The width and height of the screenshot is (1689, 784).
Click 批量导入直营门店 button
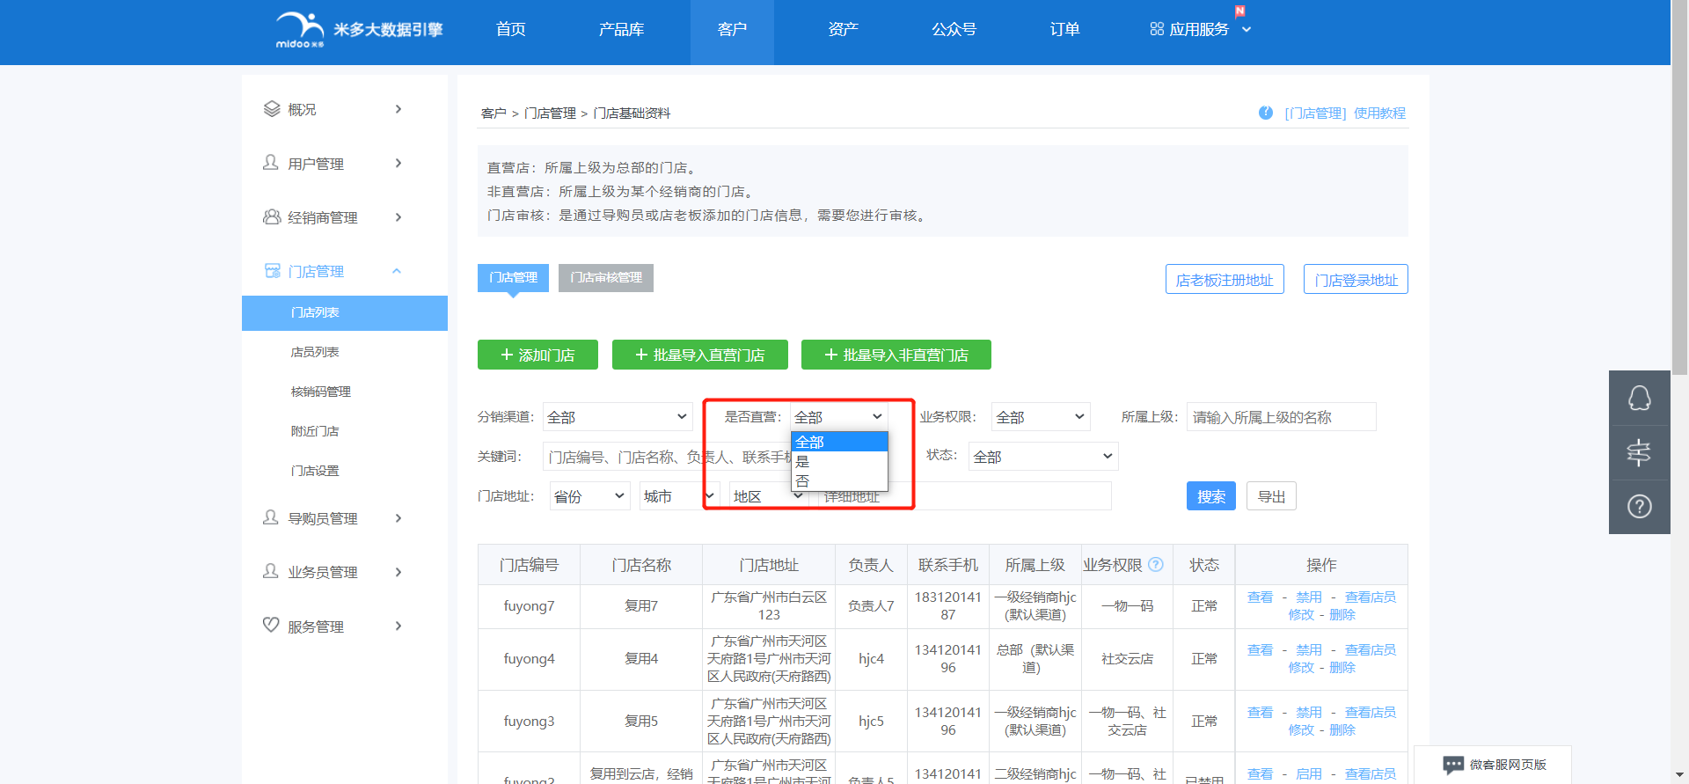click(700, 355)
